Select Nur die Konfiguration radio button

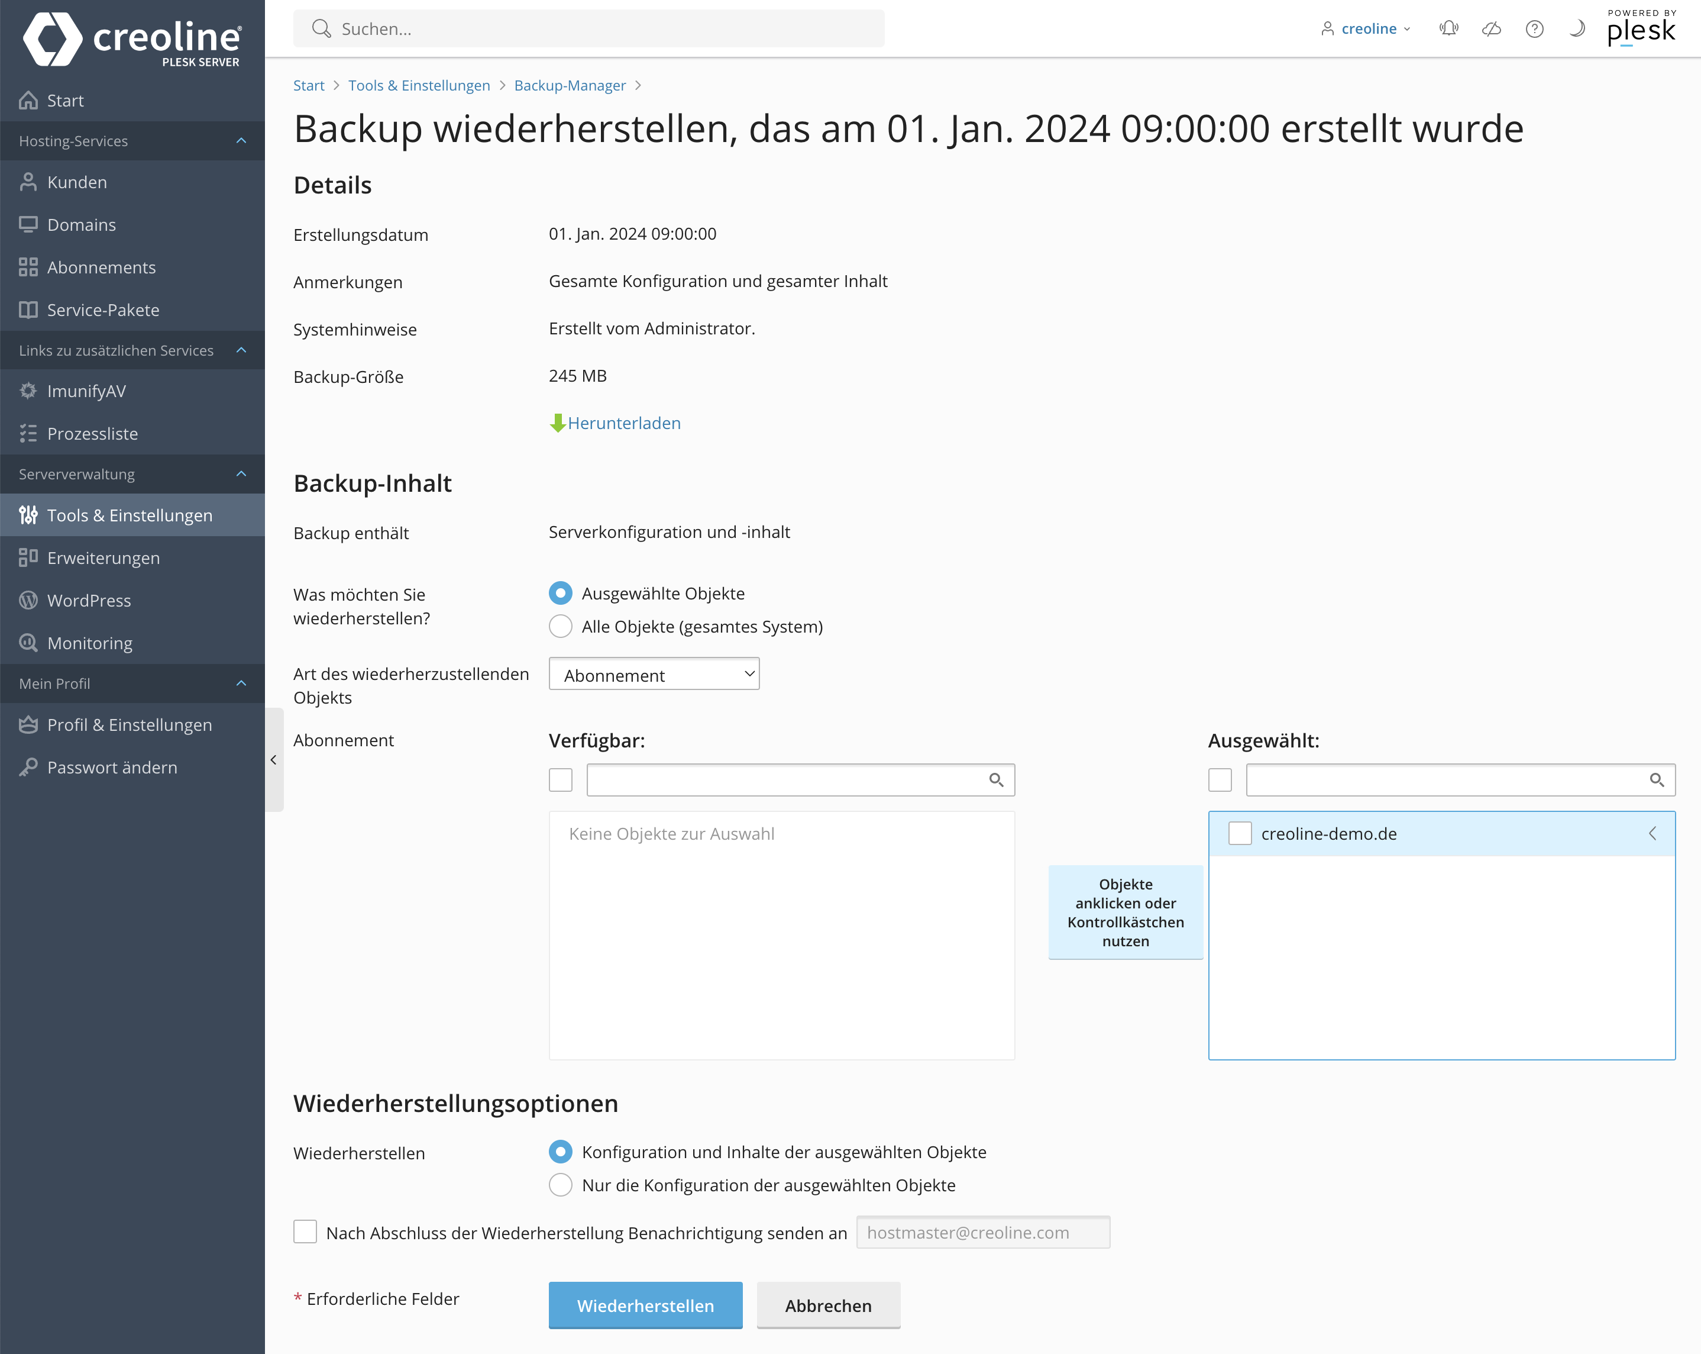(560, 1186)
